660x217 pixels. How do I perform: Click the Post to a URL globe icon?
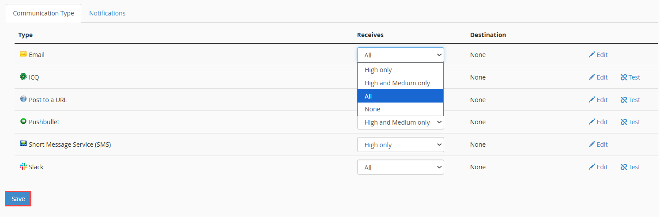[23, 99]
